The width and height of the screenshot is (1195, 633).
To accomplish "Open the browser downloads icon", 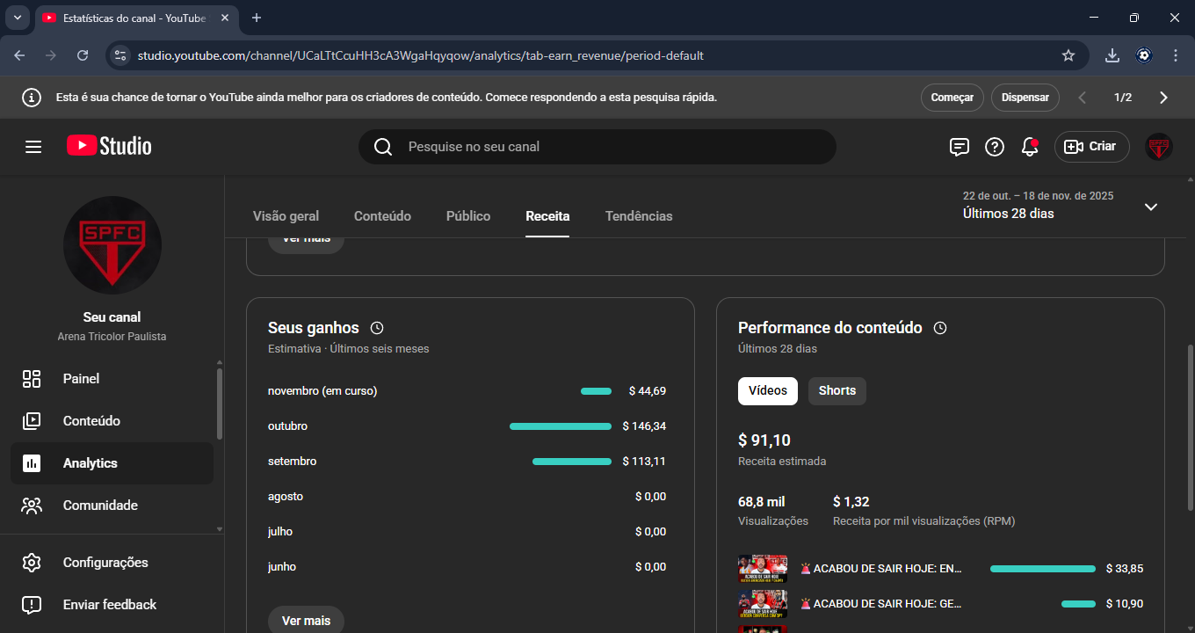I will [x=1112, y=55].
